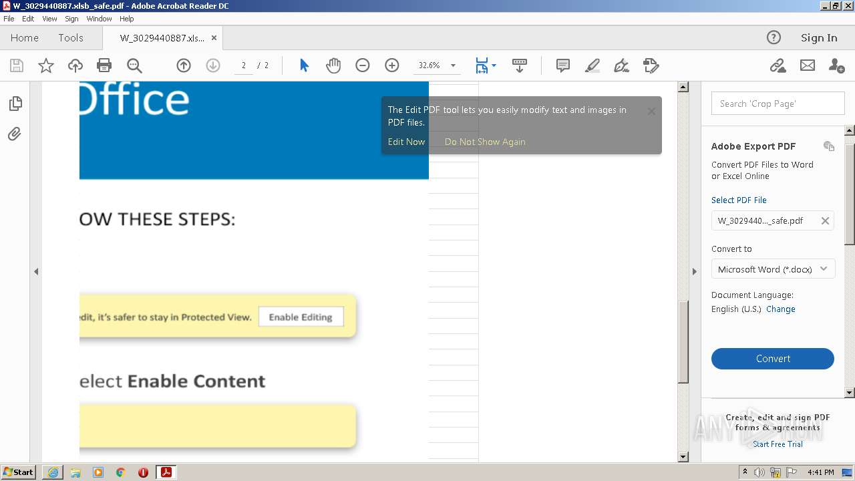This screenshot has height=481, width=855.
Task: Open the Attachments paperclip panel
Action: click(15, 134)
